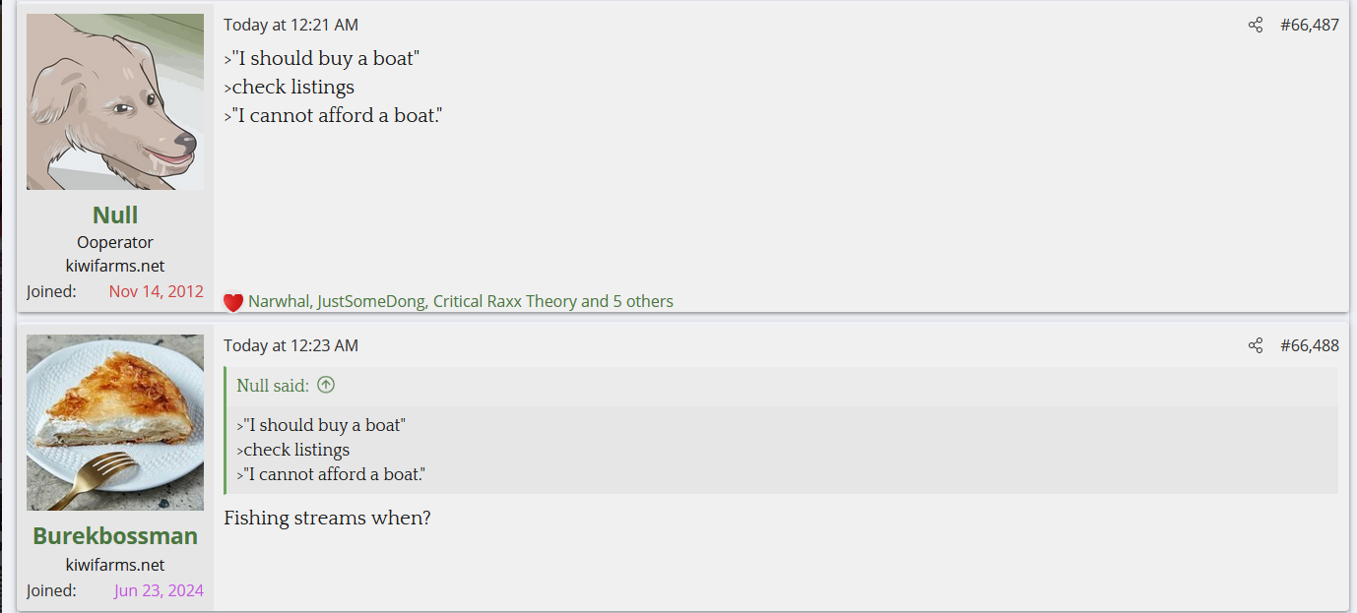This screenshot has width=1357, height=613.
Task: Click the "Today at 12:23 AM" timestamp
Action: (x=291, y=345)
